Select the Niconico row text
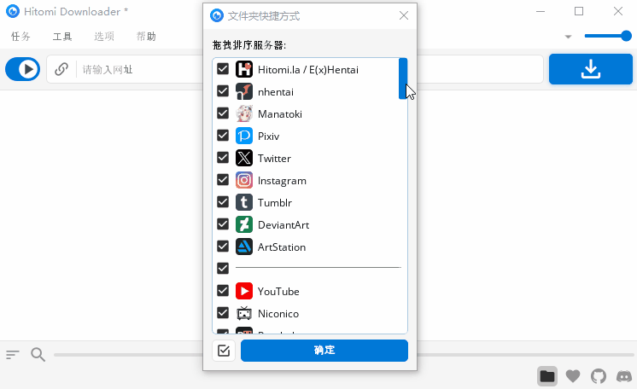 (x=278, y=313)
